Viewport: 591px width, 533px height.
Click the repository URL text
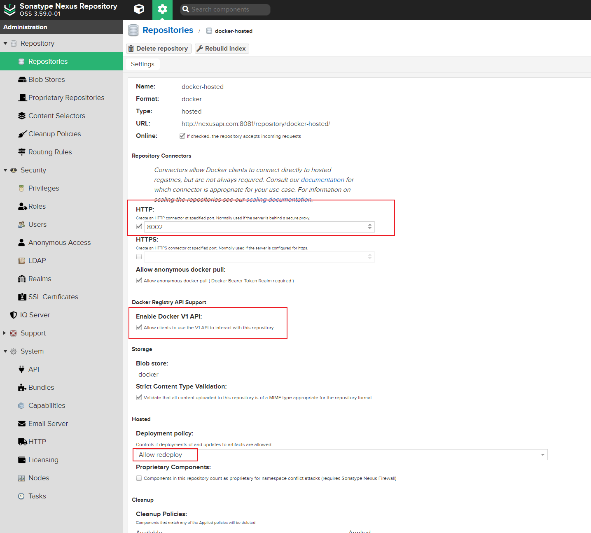tap(256, 124)
